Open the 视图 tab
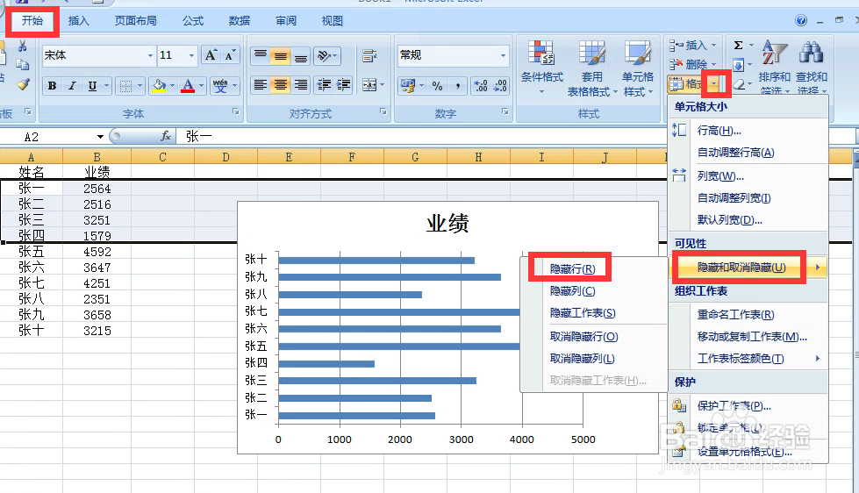This screenshot has width=859, height=493. [332, 21]
